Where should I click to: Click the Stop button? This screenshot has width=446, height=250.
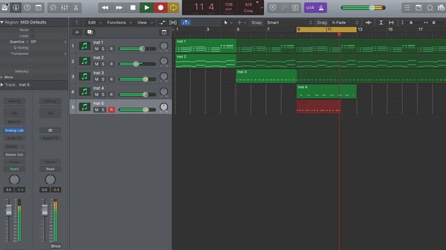tap(133, 8)
